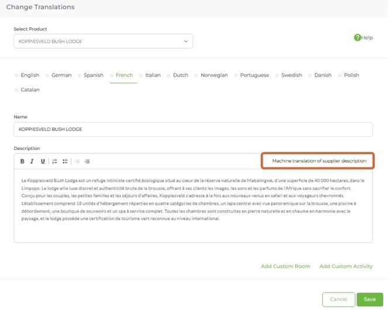Switch to the German tab
The width and height of the screenshot is (392, 313).
[x=61, y=75]
